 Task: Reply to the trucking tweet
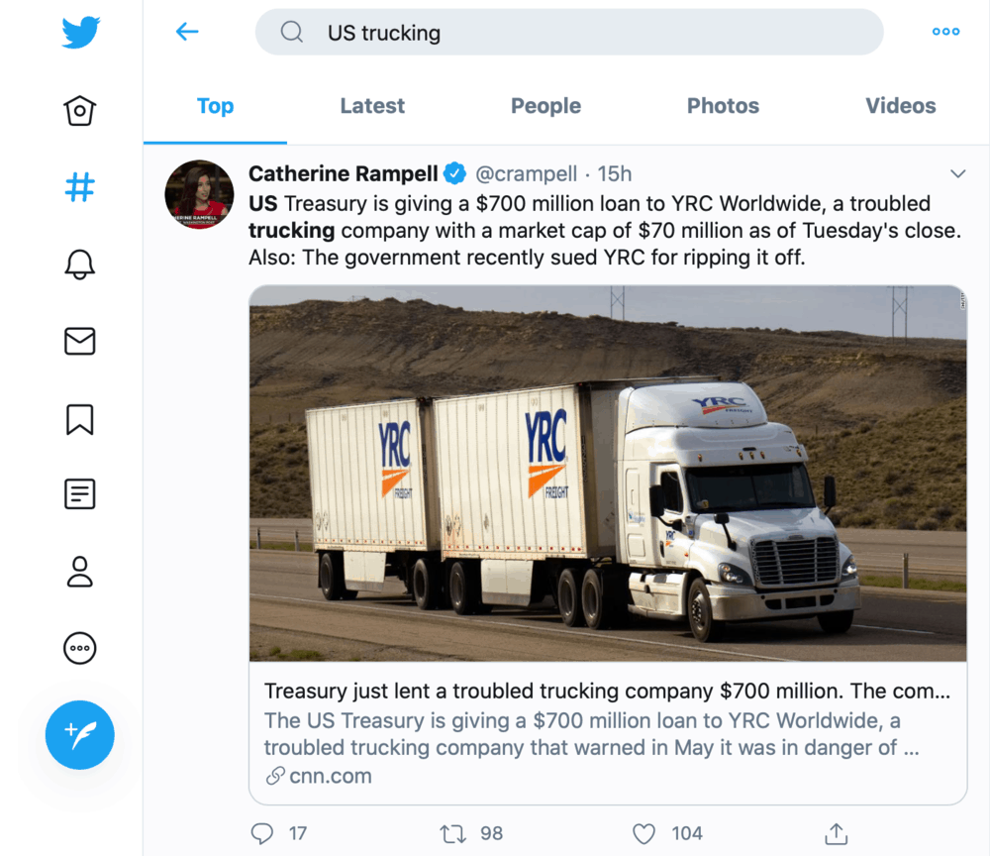coord(261,833)
